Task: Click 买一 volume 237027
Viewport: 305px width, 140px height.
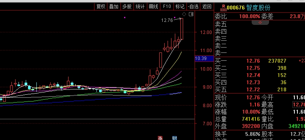Action: tap(277, 61)
